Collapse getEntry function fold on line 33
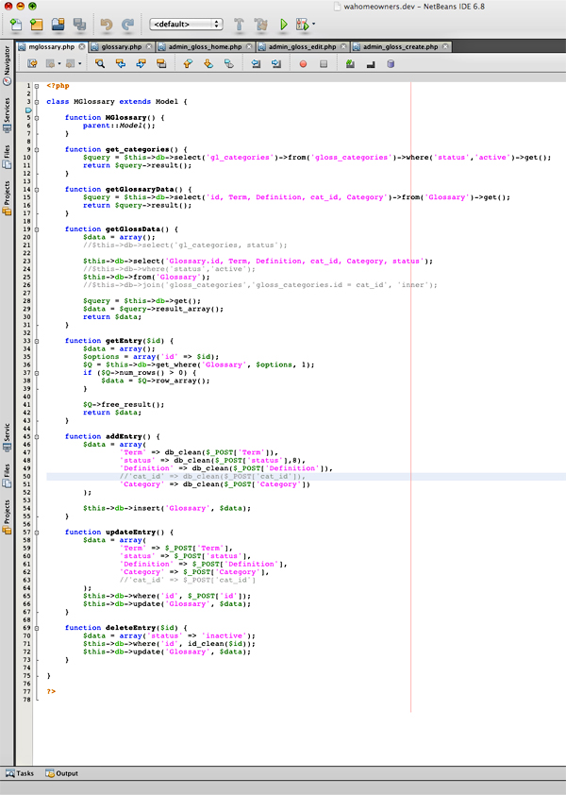Image resolution: width=566 pixels, height=795 pixels. pyautogui.click(x=37, y=341)
